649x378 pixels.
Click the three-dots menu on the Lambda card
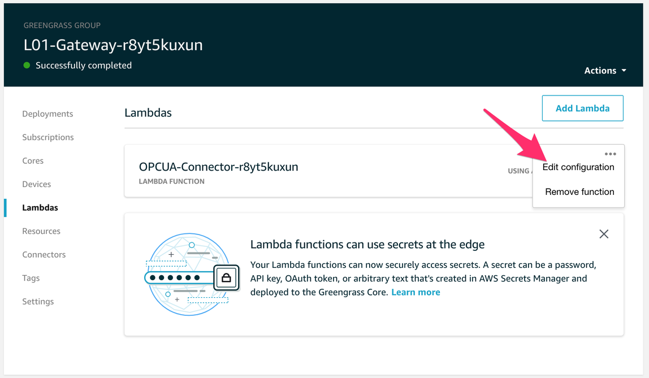[610, 154]
